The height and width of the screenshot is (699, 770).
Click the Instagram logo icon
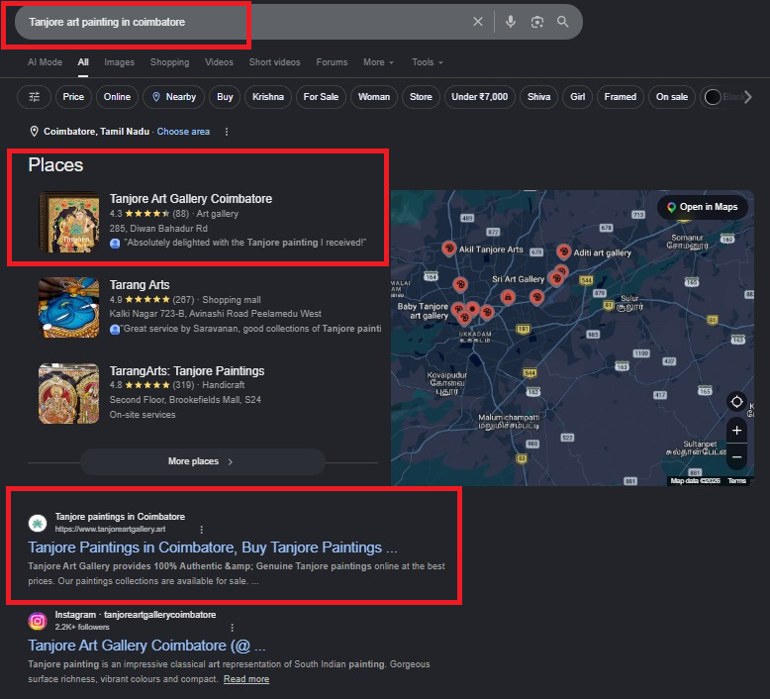(x=38, y=621)
